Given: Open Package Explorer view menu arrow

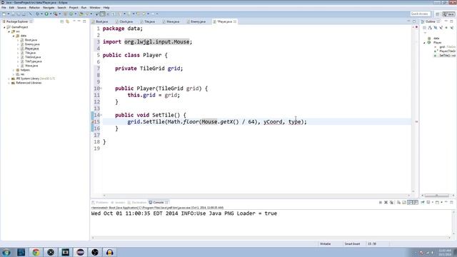Looking at the screenshot, I should (x=74, y=21).
